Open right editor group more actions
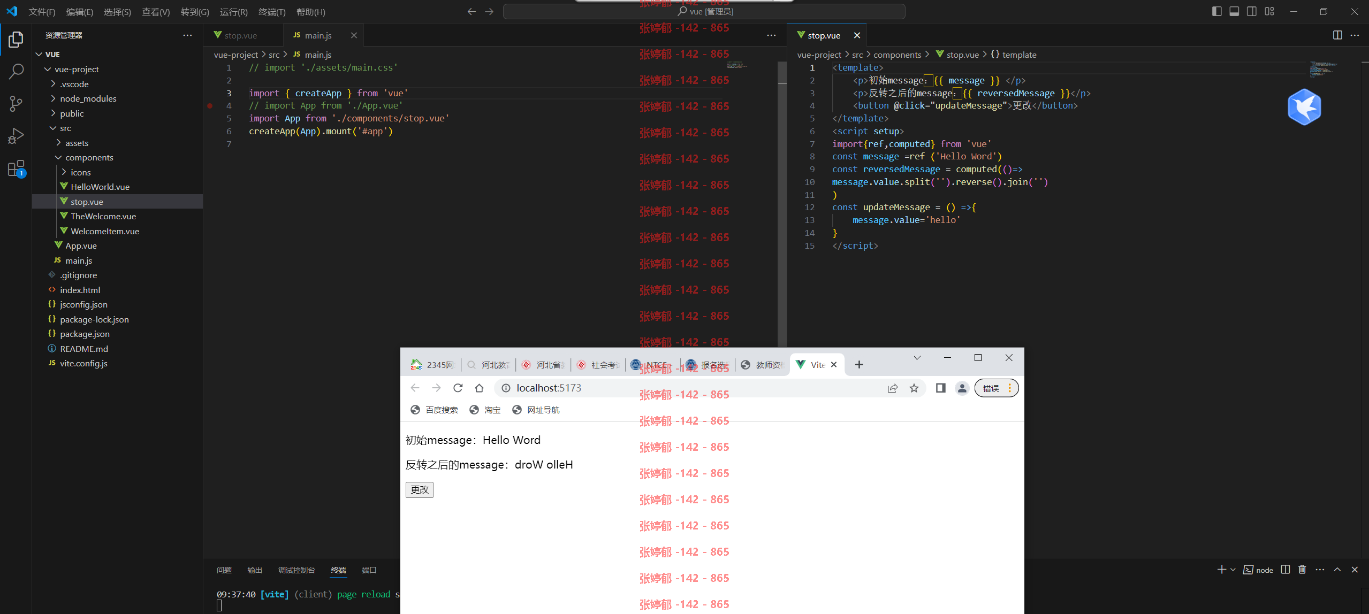 1355,35
